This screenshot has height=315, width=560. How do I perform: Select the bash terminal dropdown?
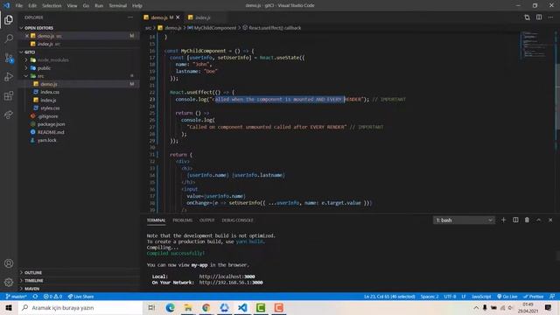[x=464, y=220]
